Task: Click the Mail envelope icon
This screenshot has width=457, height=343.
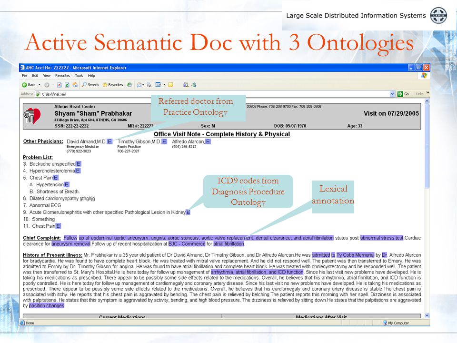Action: coord(139,85)
